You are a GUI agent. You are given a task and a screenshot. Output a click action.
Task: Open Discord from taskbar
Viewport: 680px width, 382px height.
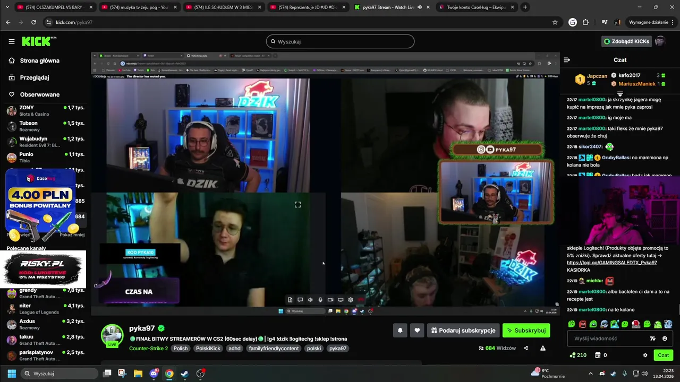tap(154, 374)
